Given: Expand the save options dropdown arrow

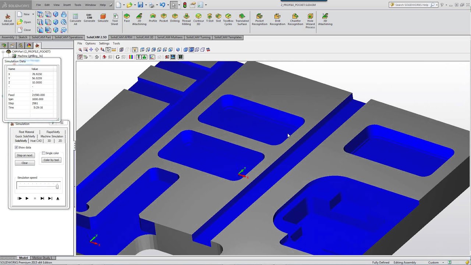Looking at the screenshot, I should click(x=145, y=5).
